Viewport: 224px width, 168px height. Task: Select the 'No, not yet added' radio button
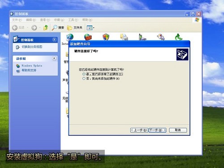click(x=84, y=78)
